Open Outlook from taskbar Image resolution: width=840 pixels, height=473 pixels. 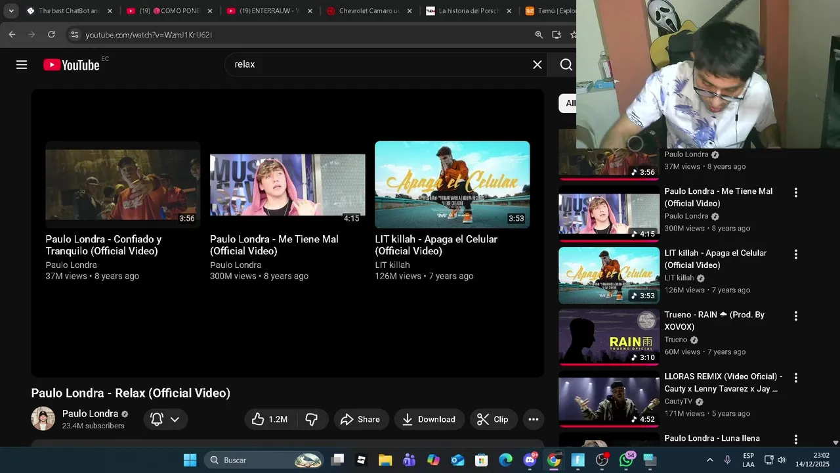tap(457, 460)
